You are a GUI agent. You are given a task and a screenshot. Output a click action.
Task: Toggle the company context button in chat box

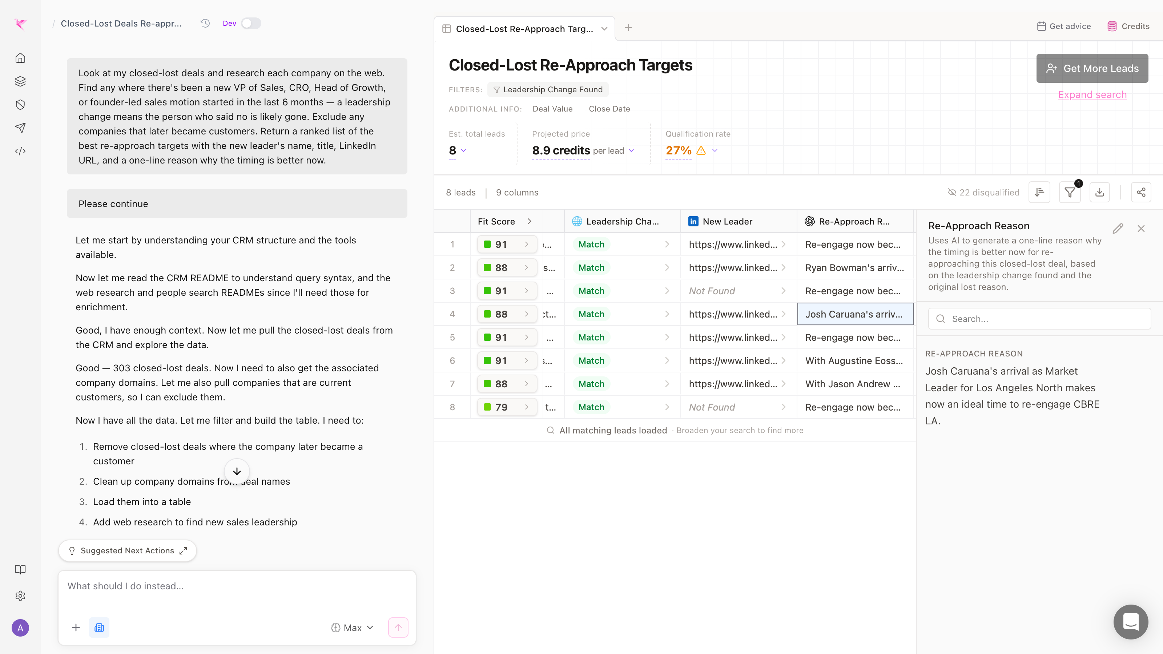point(99,627)
